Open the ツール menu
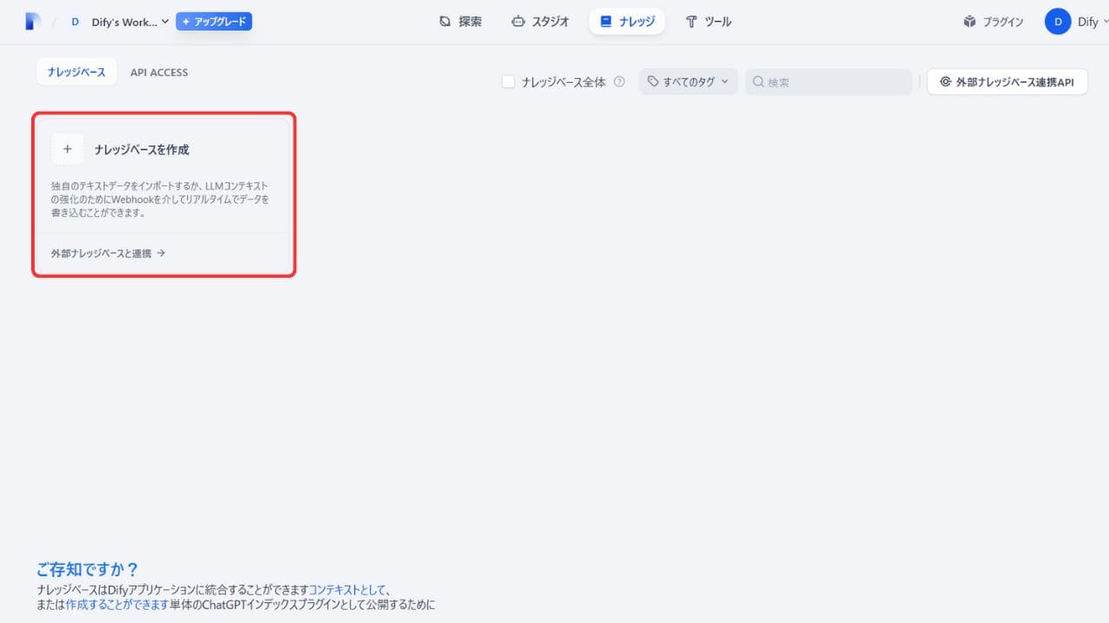 pos(708,22)
